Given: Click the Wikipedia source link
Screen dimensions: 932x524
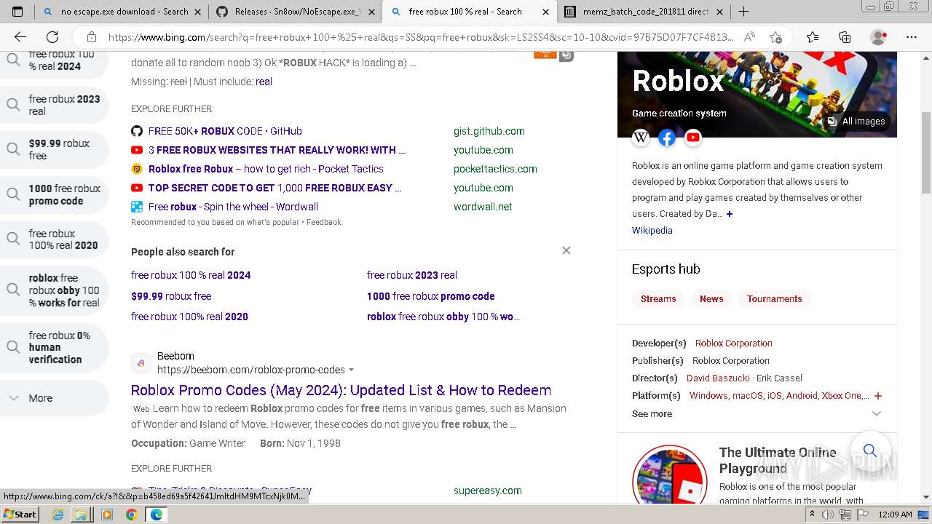Looking at the screenshot, I should (x=652, y=230).
